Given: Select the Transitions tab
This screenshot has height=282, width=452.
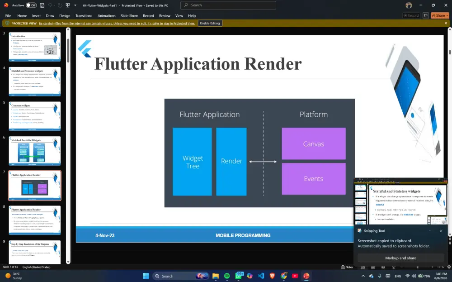Looking at the screenshot, I should [x=84, y=15].
